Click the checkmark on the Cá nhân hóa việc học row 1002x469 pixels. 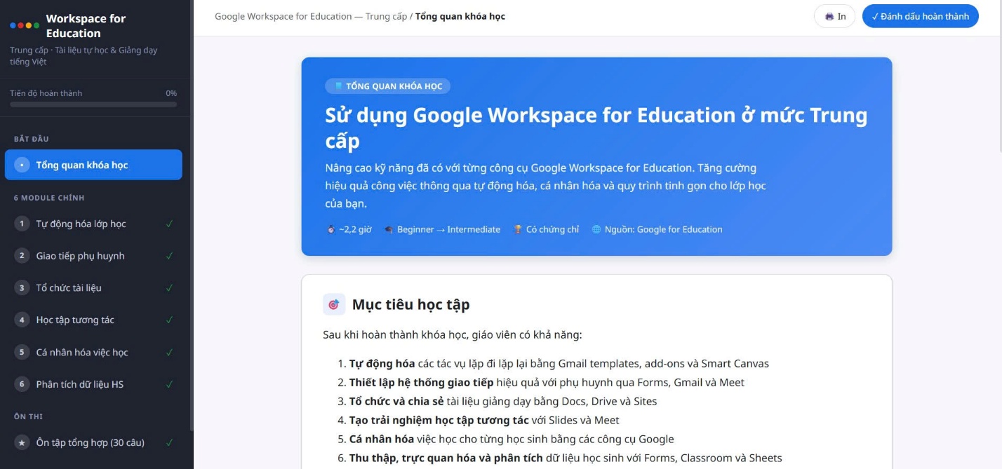click(169, 352)
